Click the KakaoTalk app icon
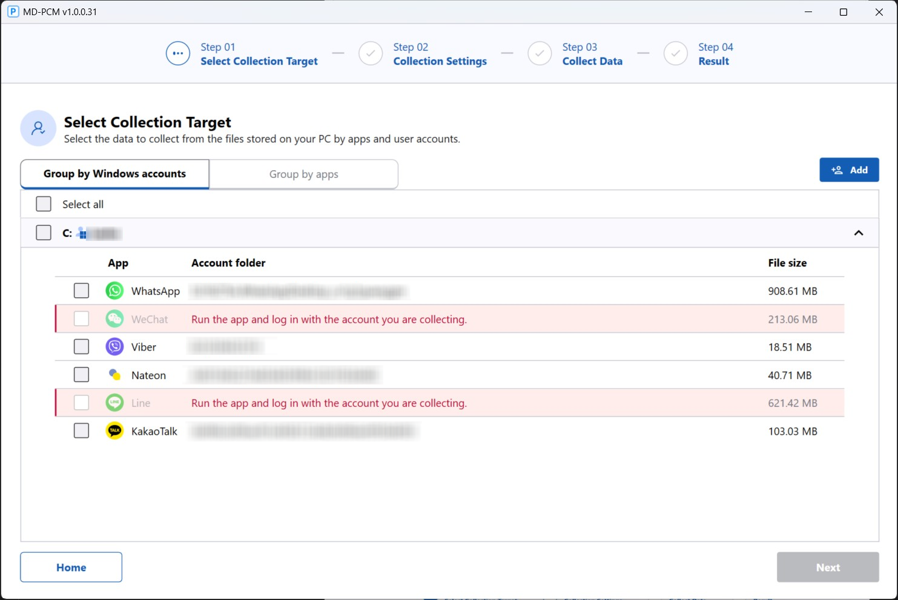This screenshot has height=600, width=898. coord(114,430)
